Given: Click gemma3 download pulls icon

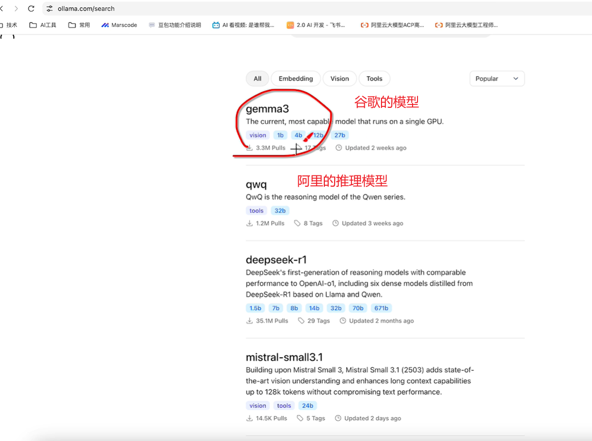Looking at the screenshot, I should [249, 148].
